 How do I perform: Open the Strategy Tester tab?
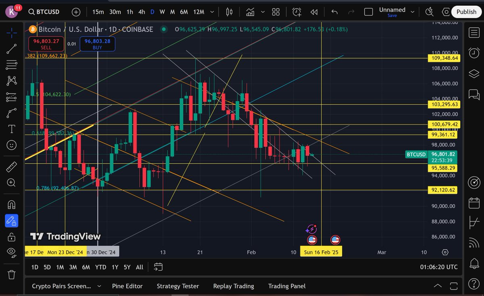point(178,286)
